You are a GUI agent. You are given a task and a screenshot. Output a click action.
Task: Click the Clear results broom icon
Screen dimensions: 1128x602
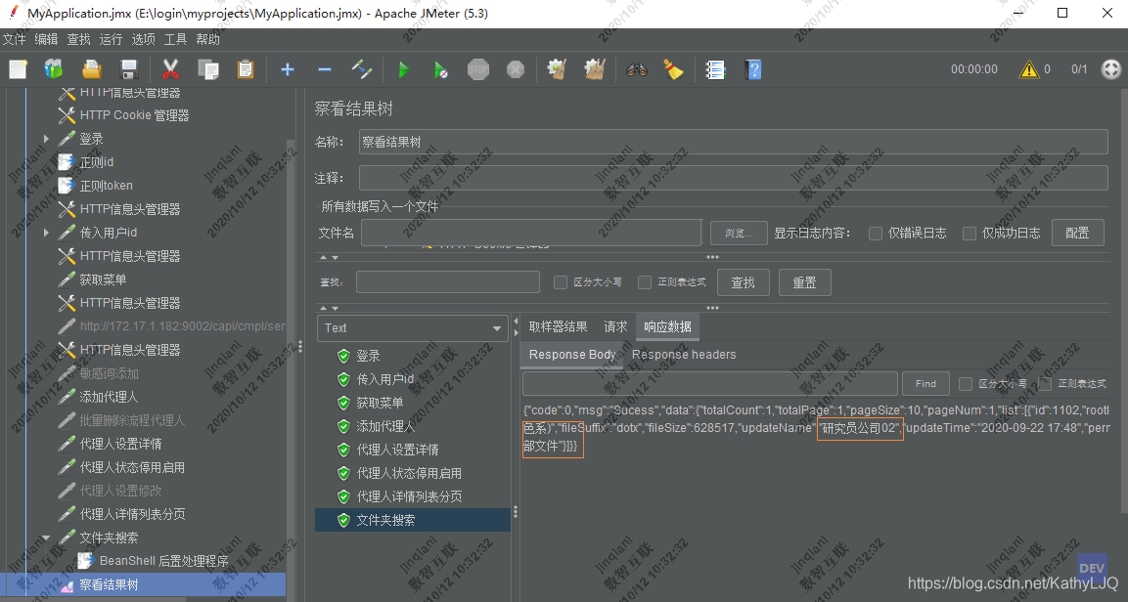[x=557, y=69]
